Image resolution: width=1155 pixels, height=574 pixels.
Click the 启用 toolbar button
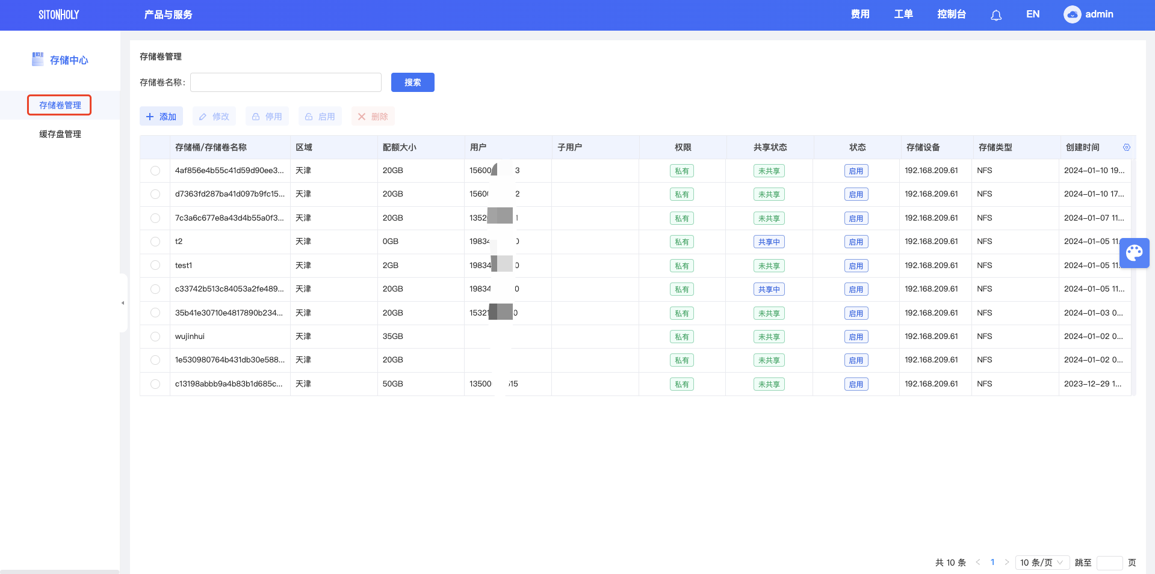(320, 117)
